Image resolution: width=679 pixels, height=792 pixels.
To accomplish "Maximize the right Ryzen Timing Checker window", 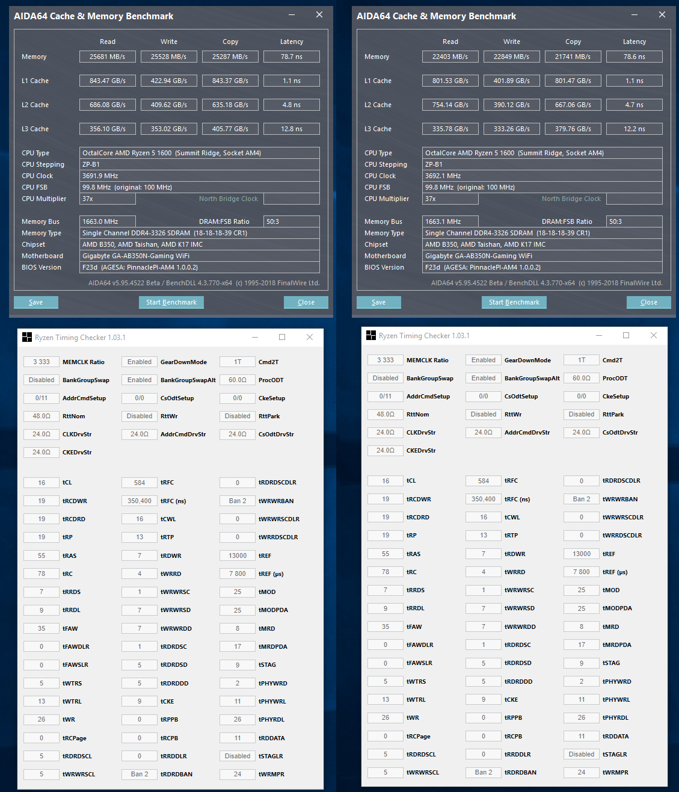I will tap(626, 335).
